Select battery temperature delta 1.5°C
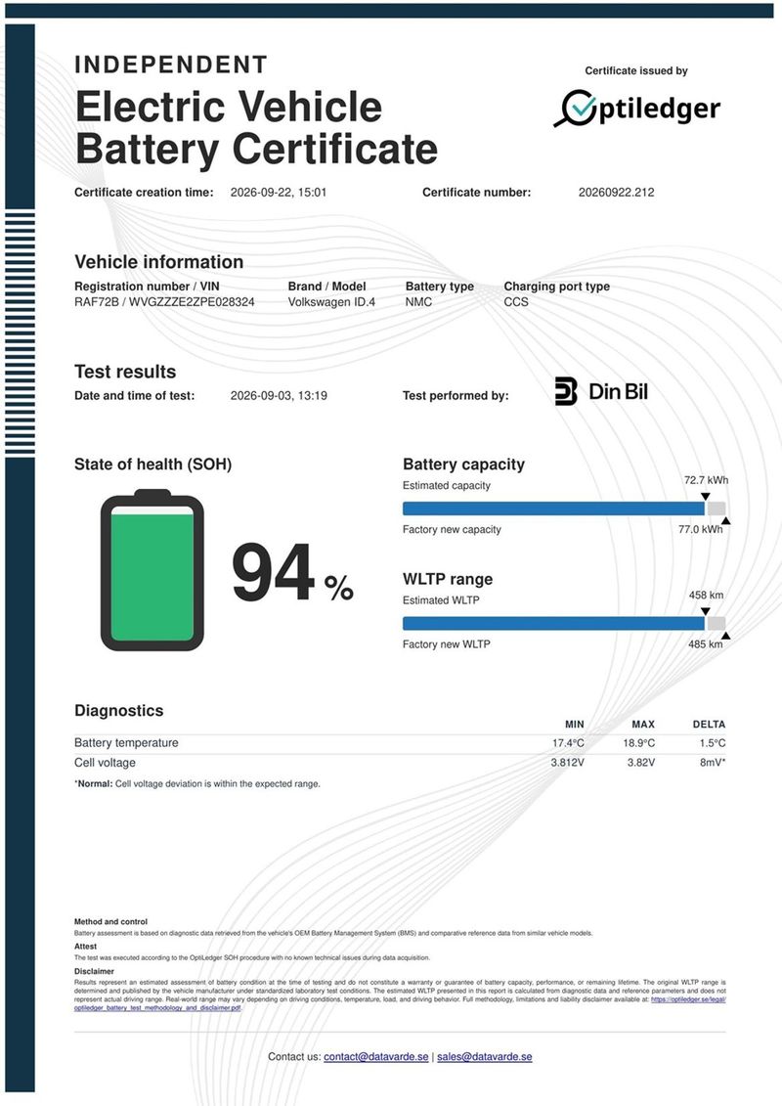 point(713,743)
